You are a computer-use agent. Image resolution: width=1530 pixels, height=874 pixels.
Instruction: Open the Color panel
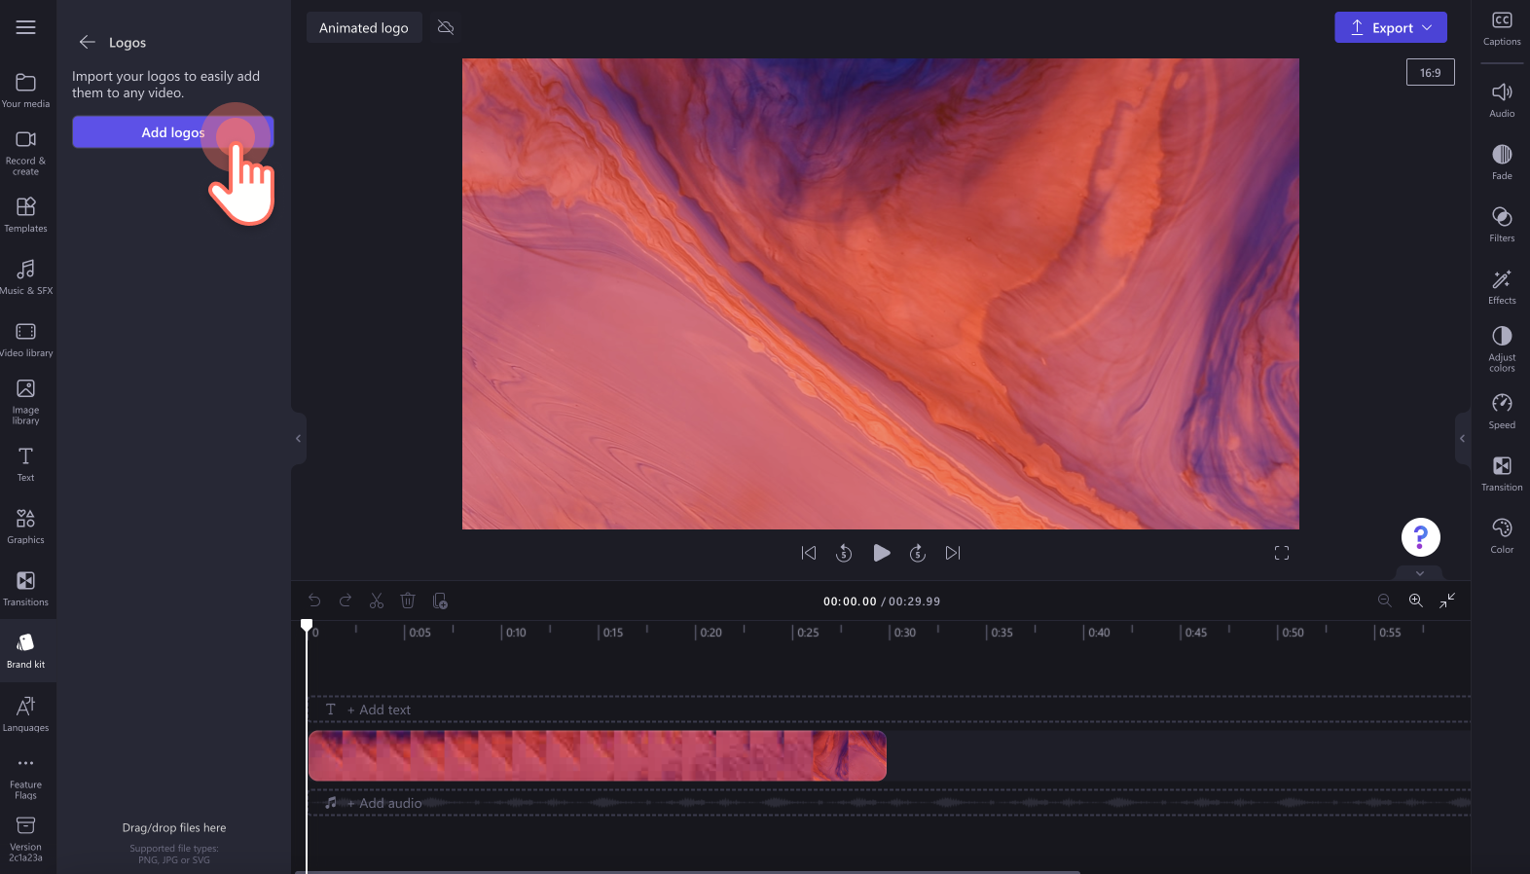click(x=1502, y=535)
